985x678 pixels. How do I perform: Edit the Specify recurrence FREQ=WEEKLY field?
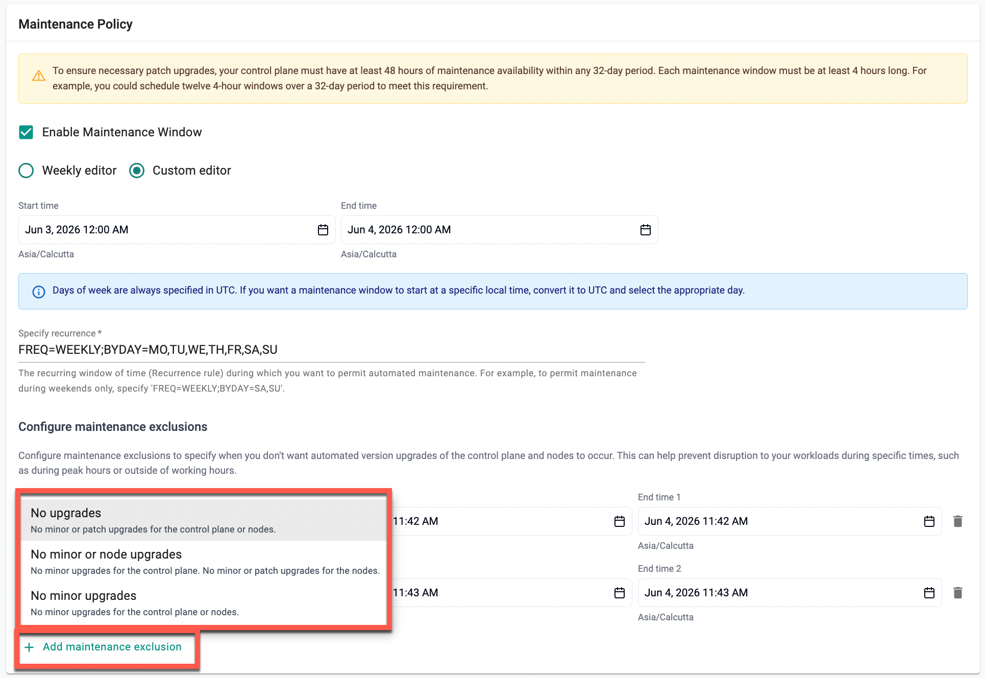(x=332, y=350)
